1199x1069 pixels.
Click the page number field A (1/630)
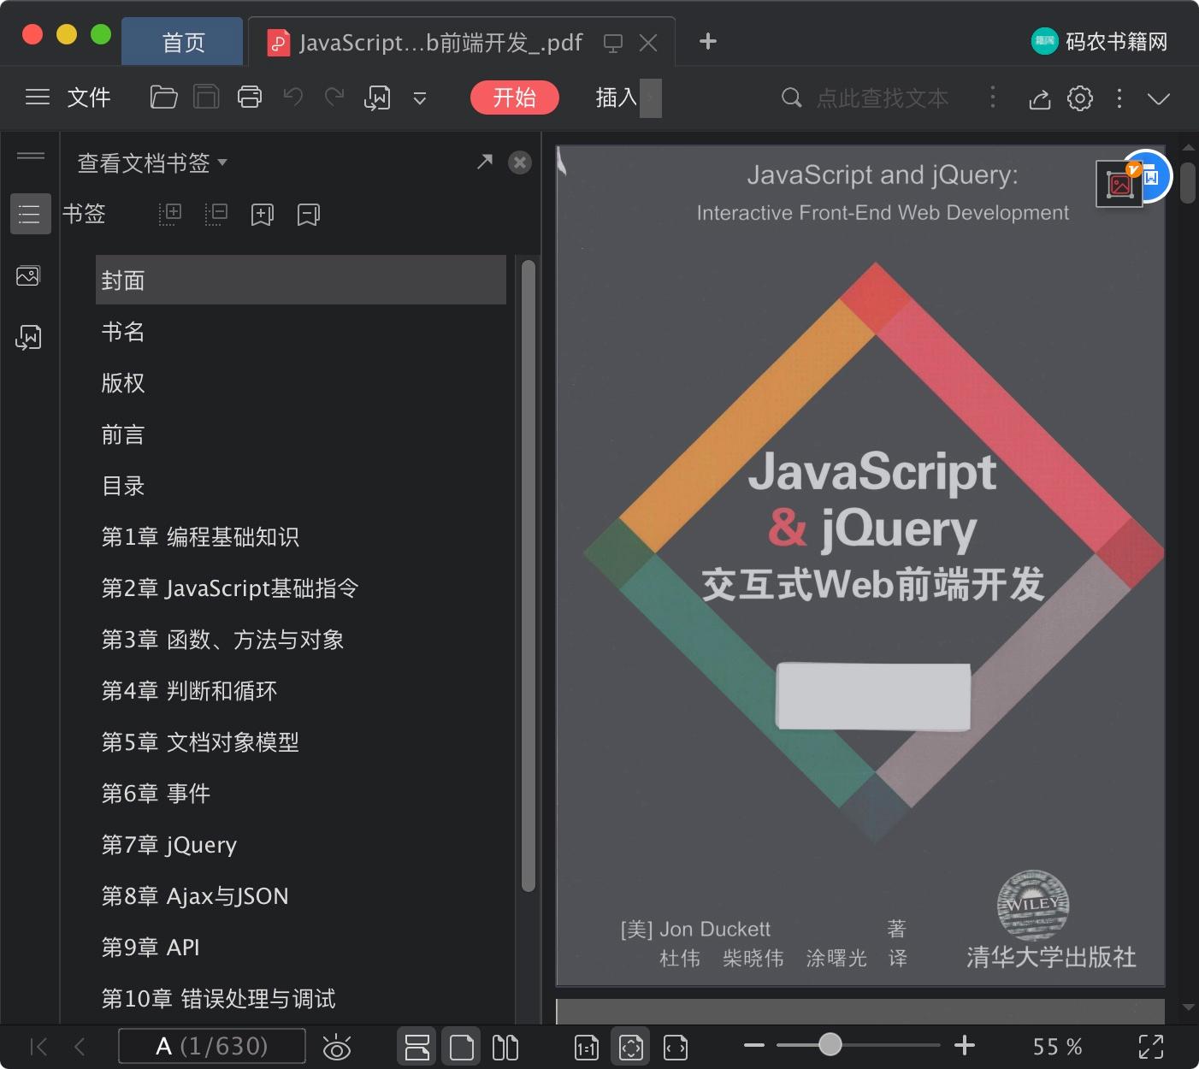(x=212, y=1046)
